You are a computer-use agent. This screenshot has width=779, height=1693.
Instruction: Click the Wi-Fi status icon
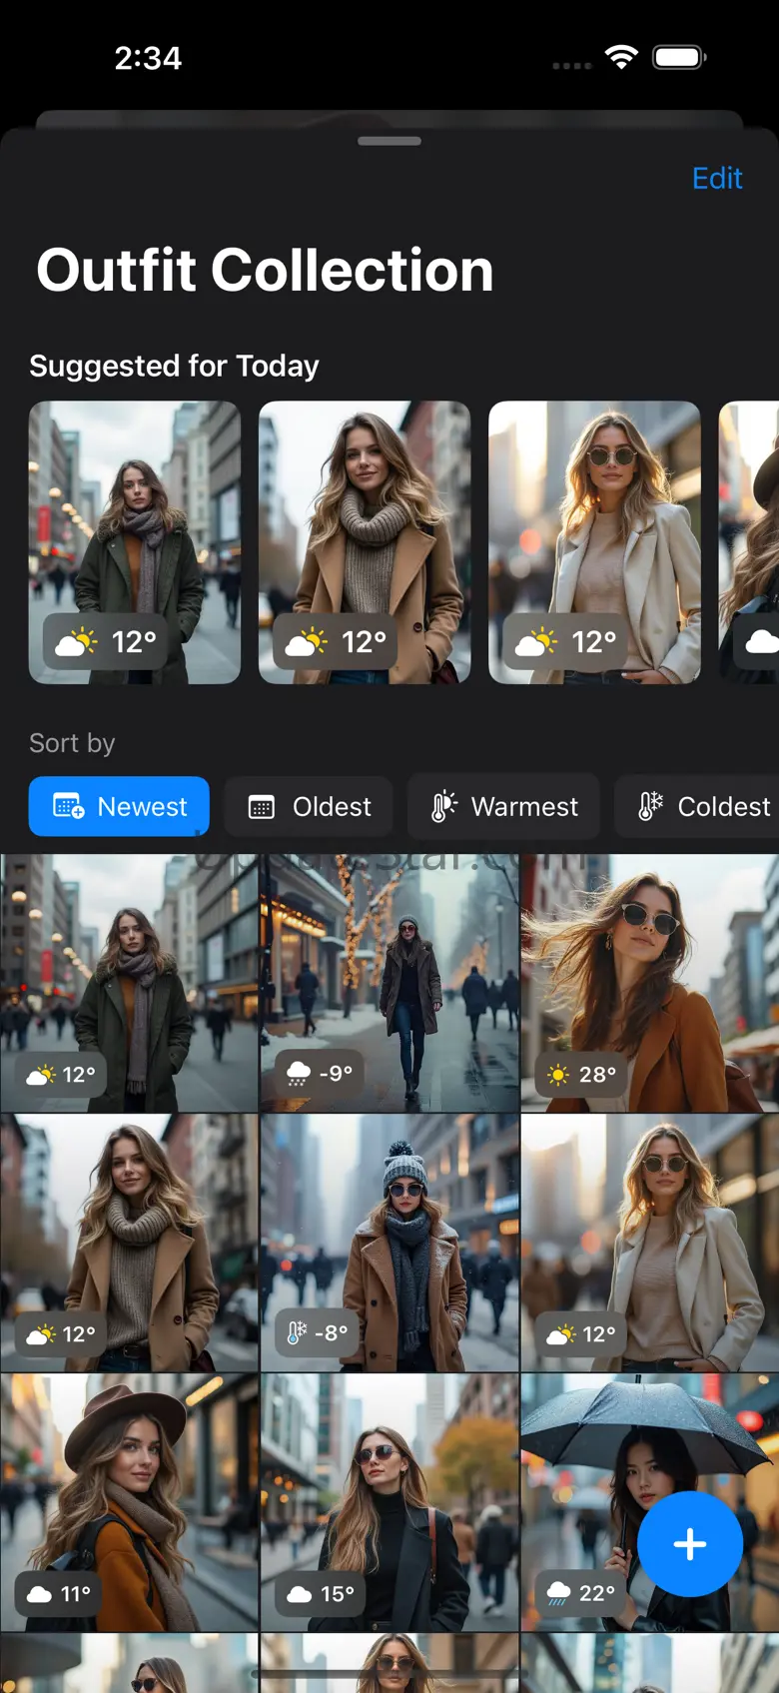coord(621,58)
